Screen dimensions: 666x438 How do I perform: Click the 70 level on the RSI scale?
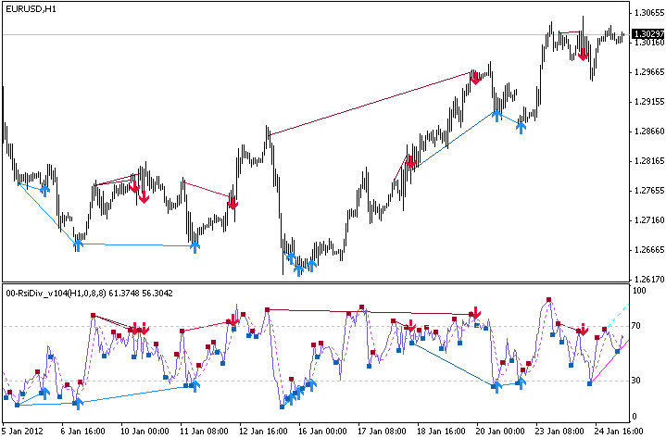[636, 326]
